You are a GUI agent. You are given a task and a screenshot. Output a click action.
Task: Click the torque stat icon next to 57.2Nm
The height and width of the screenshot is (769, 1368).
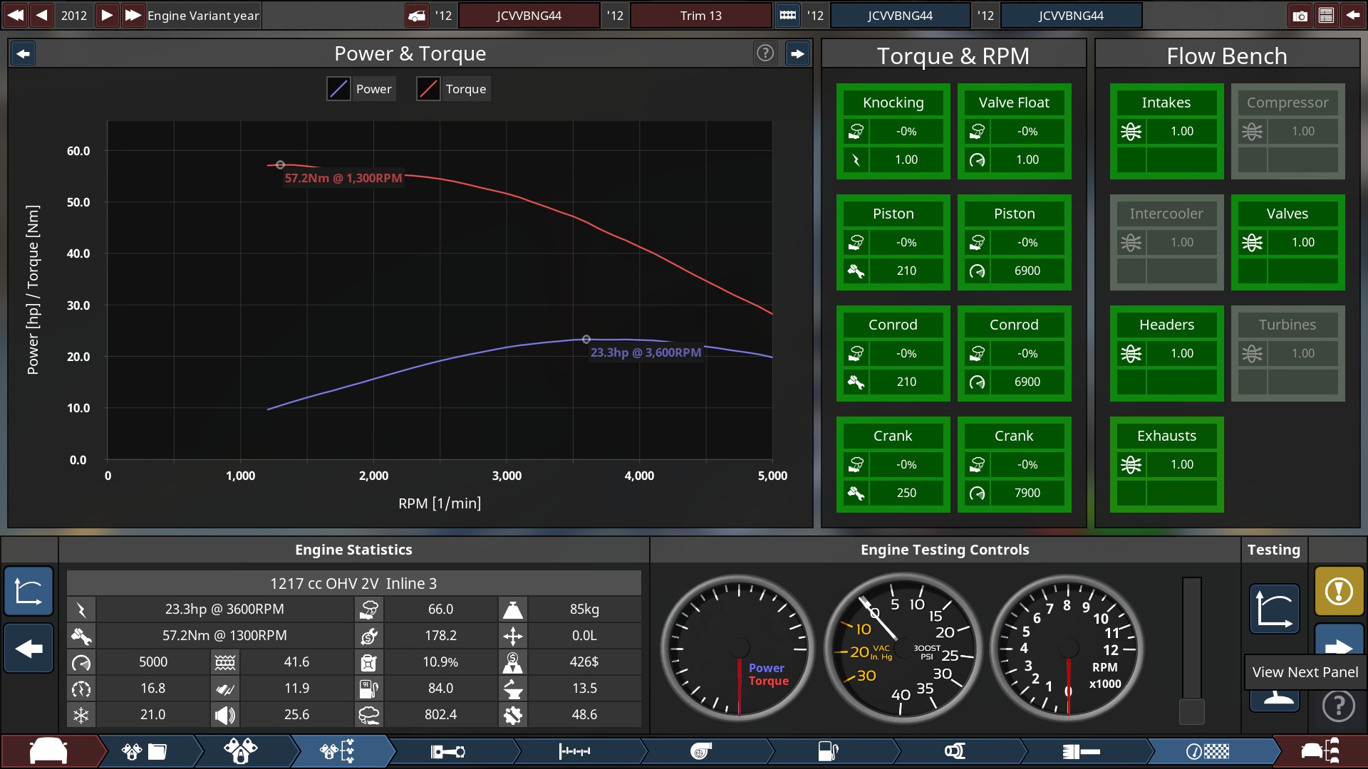[x=81, y=636]
